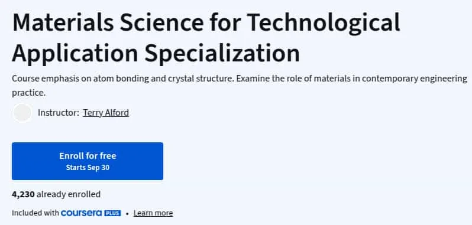Click the Application Specialization heading line

(156, 54)
